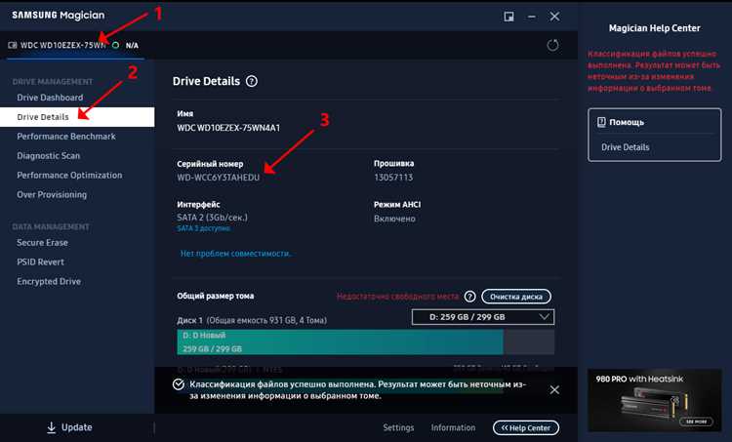
Task: Click the N/A label on the drive tab
Action: [132, 45]
